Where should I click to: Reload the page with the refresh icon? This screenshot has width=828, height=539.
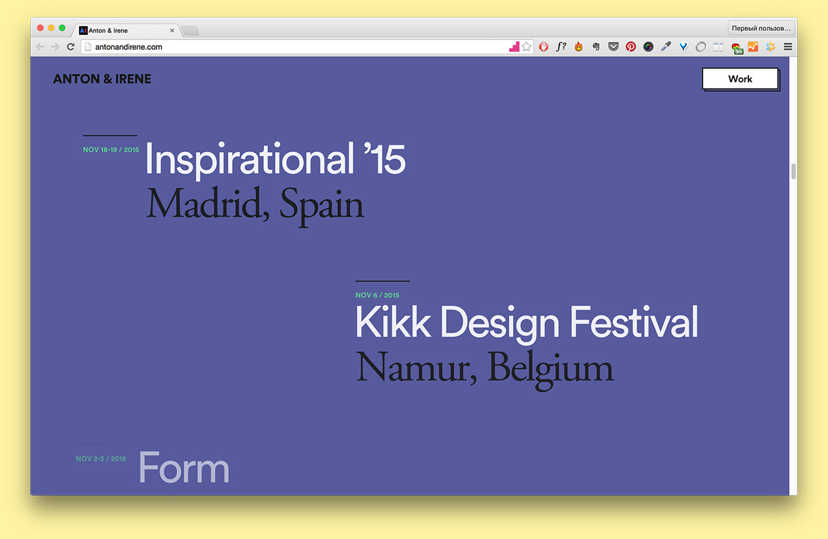pyautogui.click(x=71, y=47)
